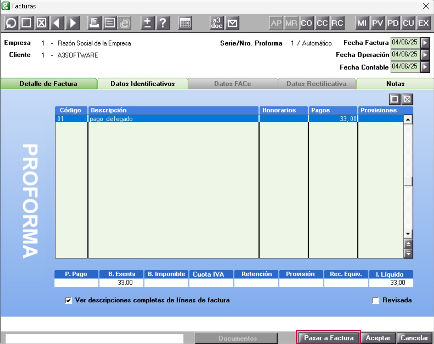This screenshot has height=344, width=434.
Task: Click the MI toolbar button
Action: point(362,23)
